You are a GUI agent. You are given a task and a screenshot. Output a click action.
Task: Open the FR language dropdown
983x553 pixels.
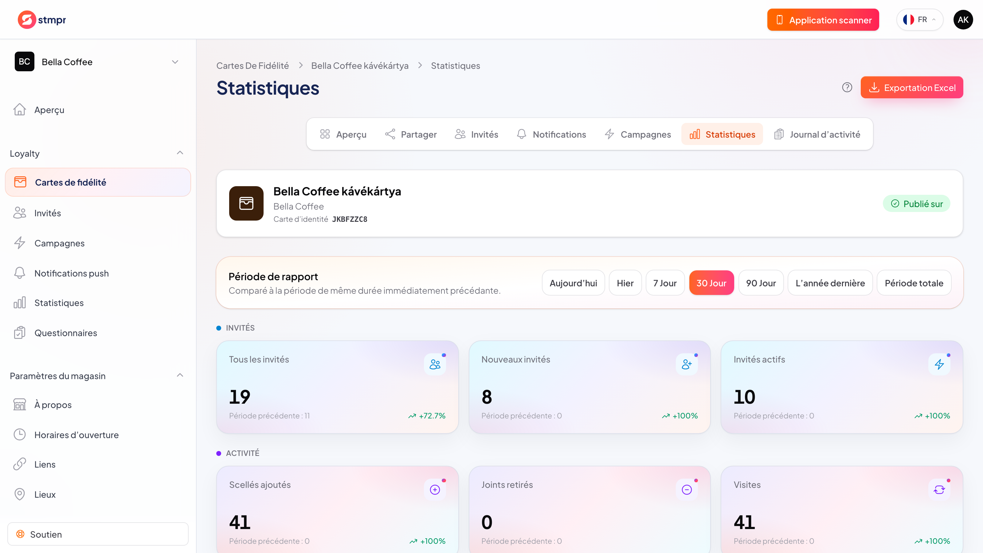[x=920, y=19]
